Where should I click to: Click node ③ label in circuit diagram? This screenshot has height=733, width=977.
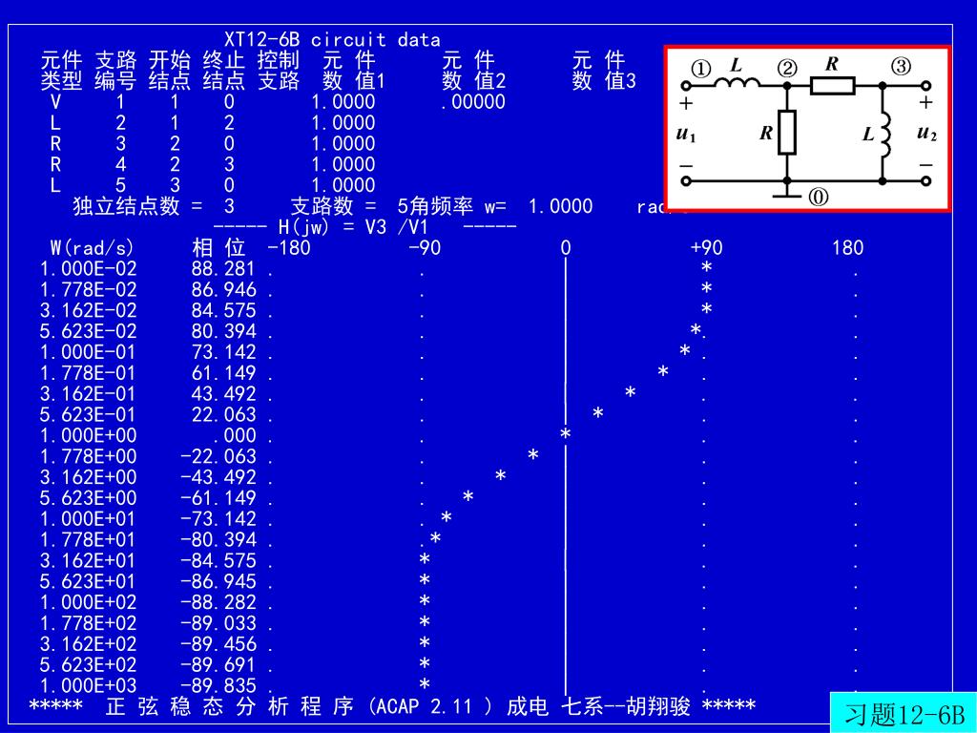[901, 66]
